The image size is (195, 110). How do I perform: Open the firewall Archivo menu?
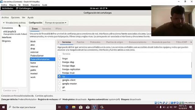pyautogui.click(x=5, y=17)
